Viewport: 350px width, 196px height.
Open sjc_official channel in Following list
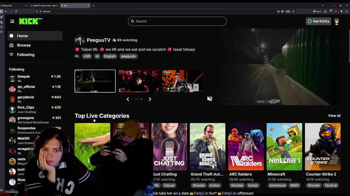tap(35, 89)
